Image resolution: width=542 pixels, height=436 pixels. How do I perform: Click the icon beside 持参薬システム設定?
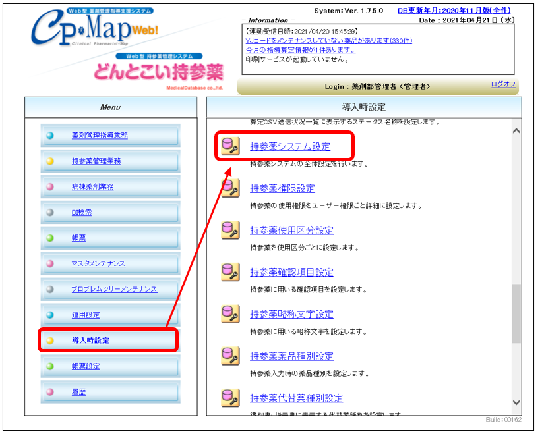[x=230, y=146]
